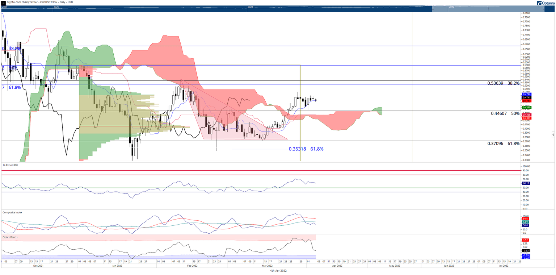
Task: Click the May 2022 month label
Action: click(x=395, y=266)
